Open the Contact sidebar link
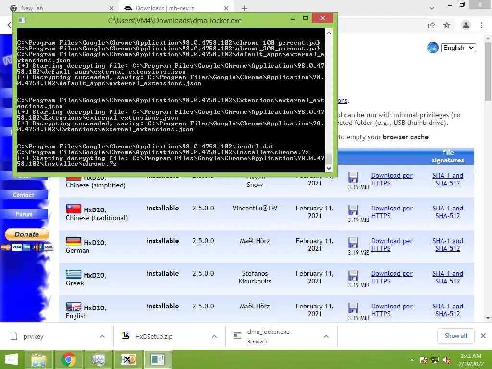This screenshot has height=369, width=492. [24, 195]
